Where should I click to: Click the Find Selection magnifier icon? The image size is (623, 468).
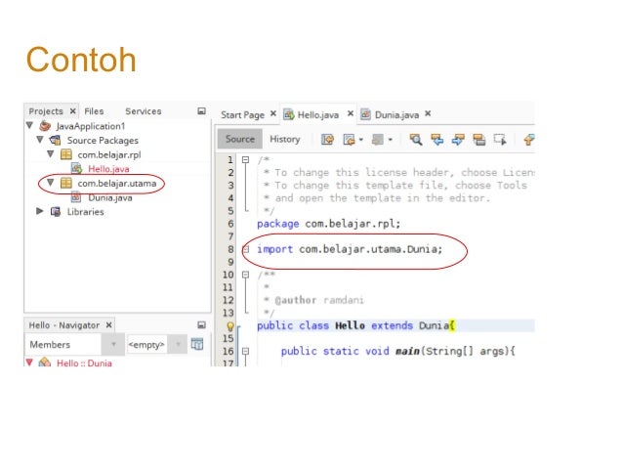pyautogui.click(x=416, y=140)
